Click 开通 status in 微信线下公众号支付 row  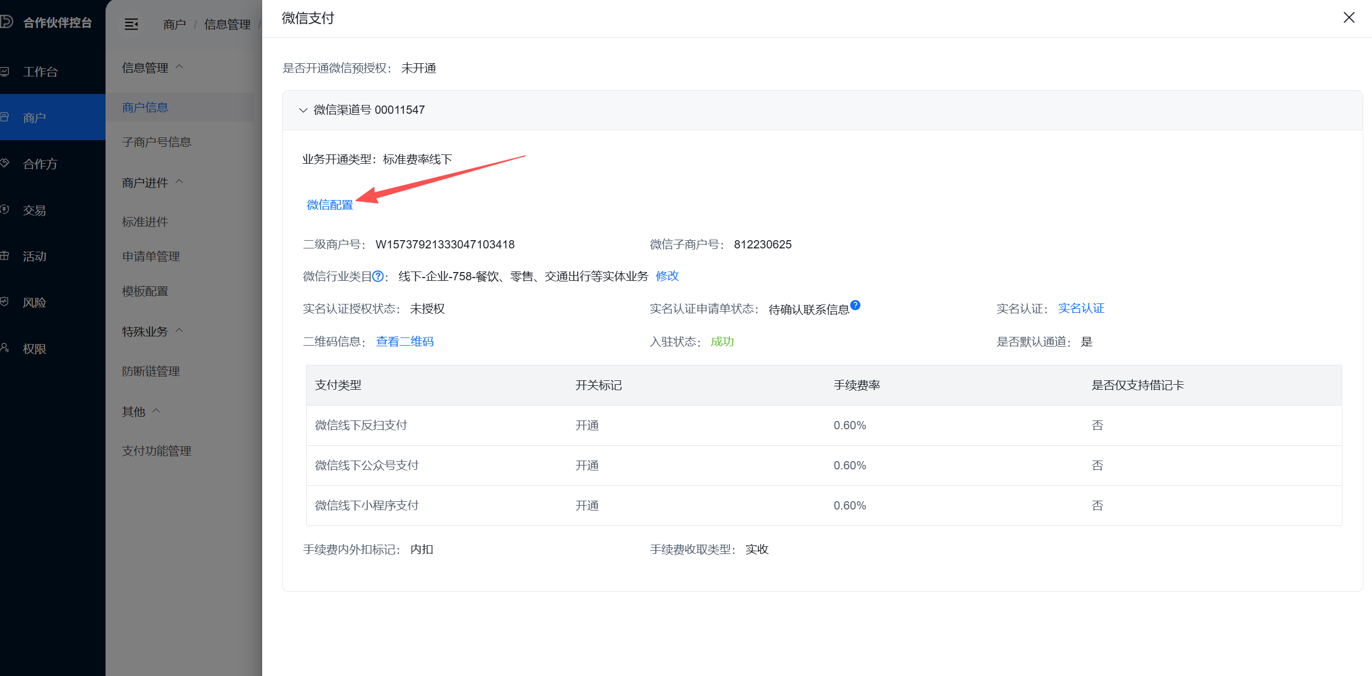[x=587, y=465]
